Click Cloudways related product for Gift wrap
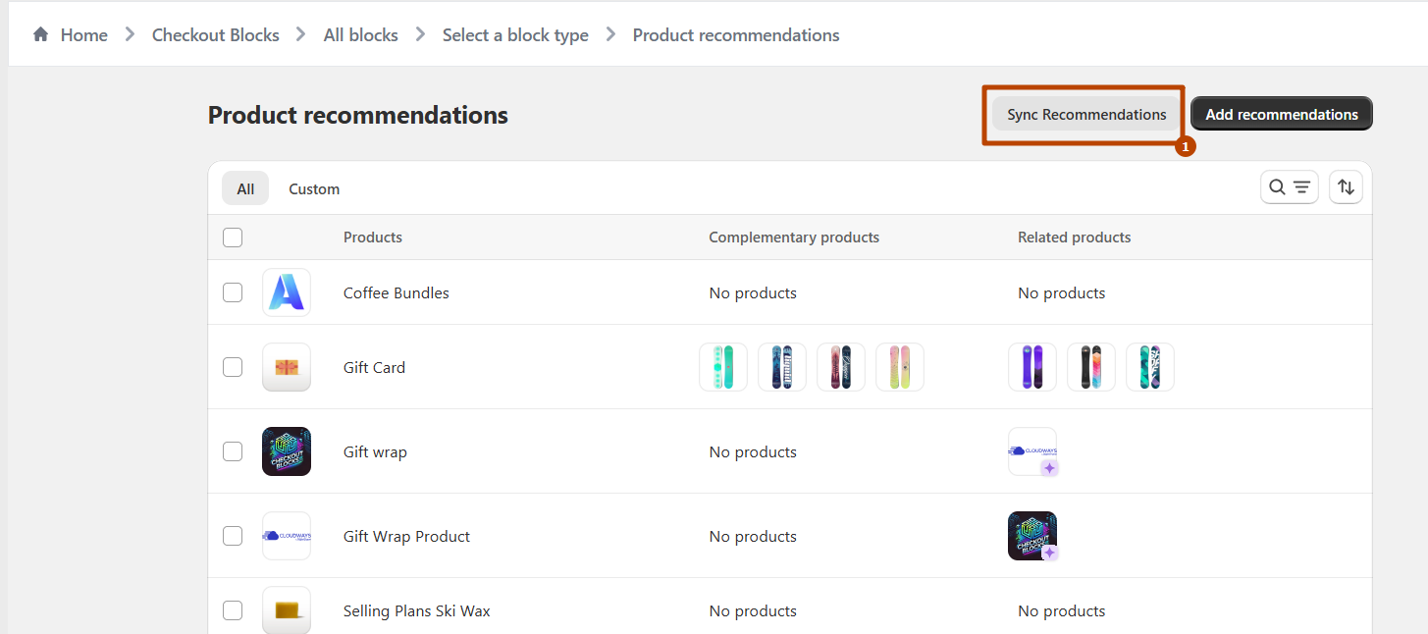This screenshot has width=1428, height=634. click(x=1032, y=451)
